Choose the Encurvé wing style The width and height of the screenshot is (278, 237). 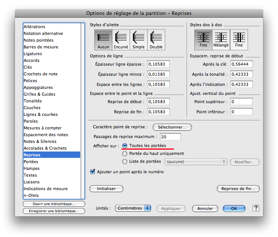click(x=121, y=39)
